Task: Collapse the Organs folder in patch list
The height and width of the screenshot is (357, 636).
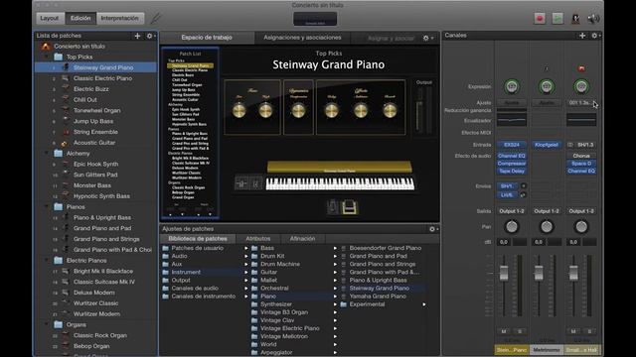Action: (x=47, y=324)
